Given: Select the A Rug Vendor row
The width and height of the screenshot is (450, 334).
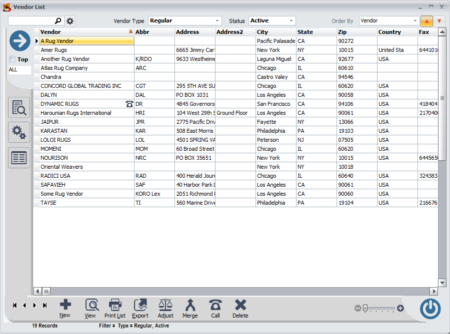Looking at the screenshot, I should click(86, 41).
